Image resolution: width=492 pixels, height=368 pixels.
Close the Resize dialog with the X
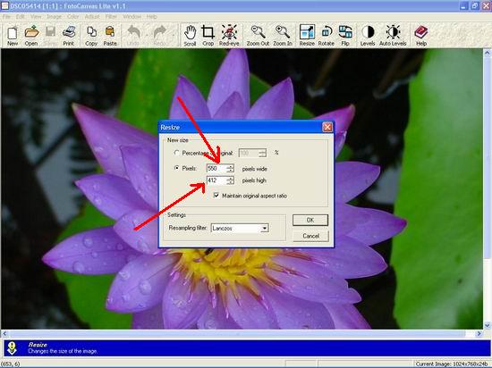(327, 127)
